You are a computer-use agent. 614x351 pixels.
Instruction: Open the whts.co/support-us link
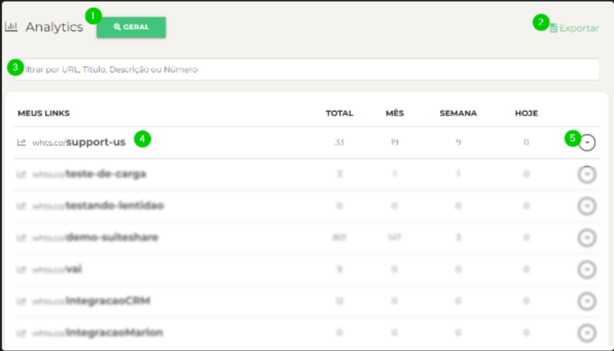79,143
